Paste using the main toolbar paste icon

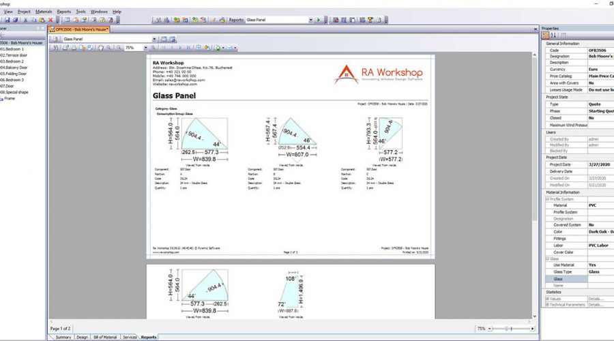click(x=42, y=20)
